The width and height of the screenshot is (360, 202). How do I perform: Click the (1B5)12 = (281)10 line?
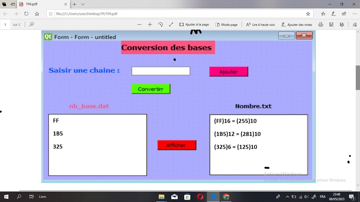pos(237,134)
